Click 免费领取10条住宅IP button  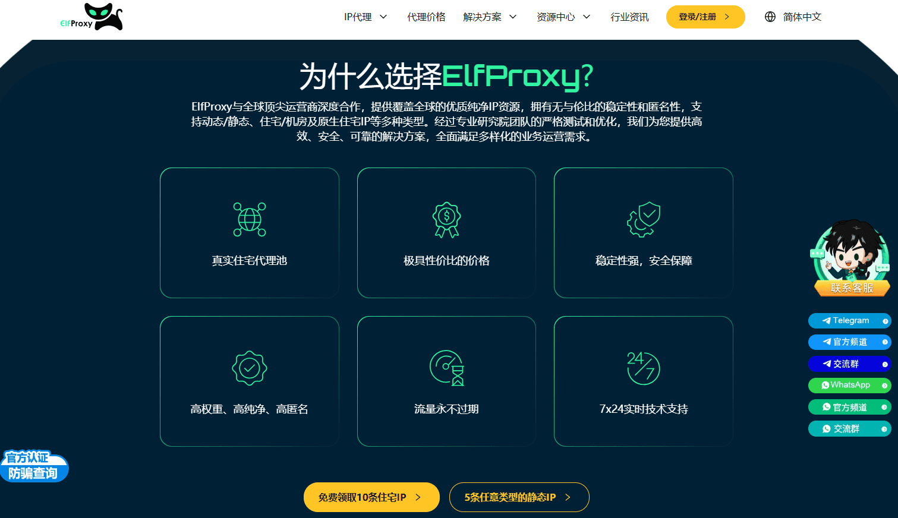coord(371,497)
